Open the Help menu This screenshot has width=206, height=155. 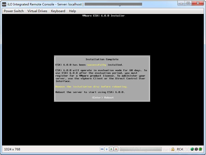coord(72,11)
